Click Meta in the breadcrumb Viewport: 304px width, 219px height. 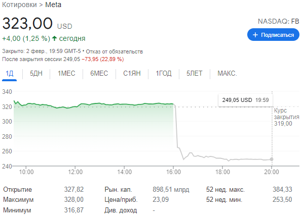point(53,5)
